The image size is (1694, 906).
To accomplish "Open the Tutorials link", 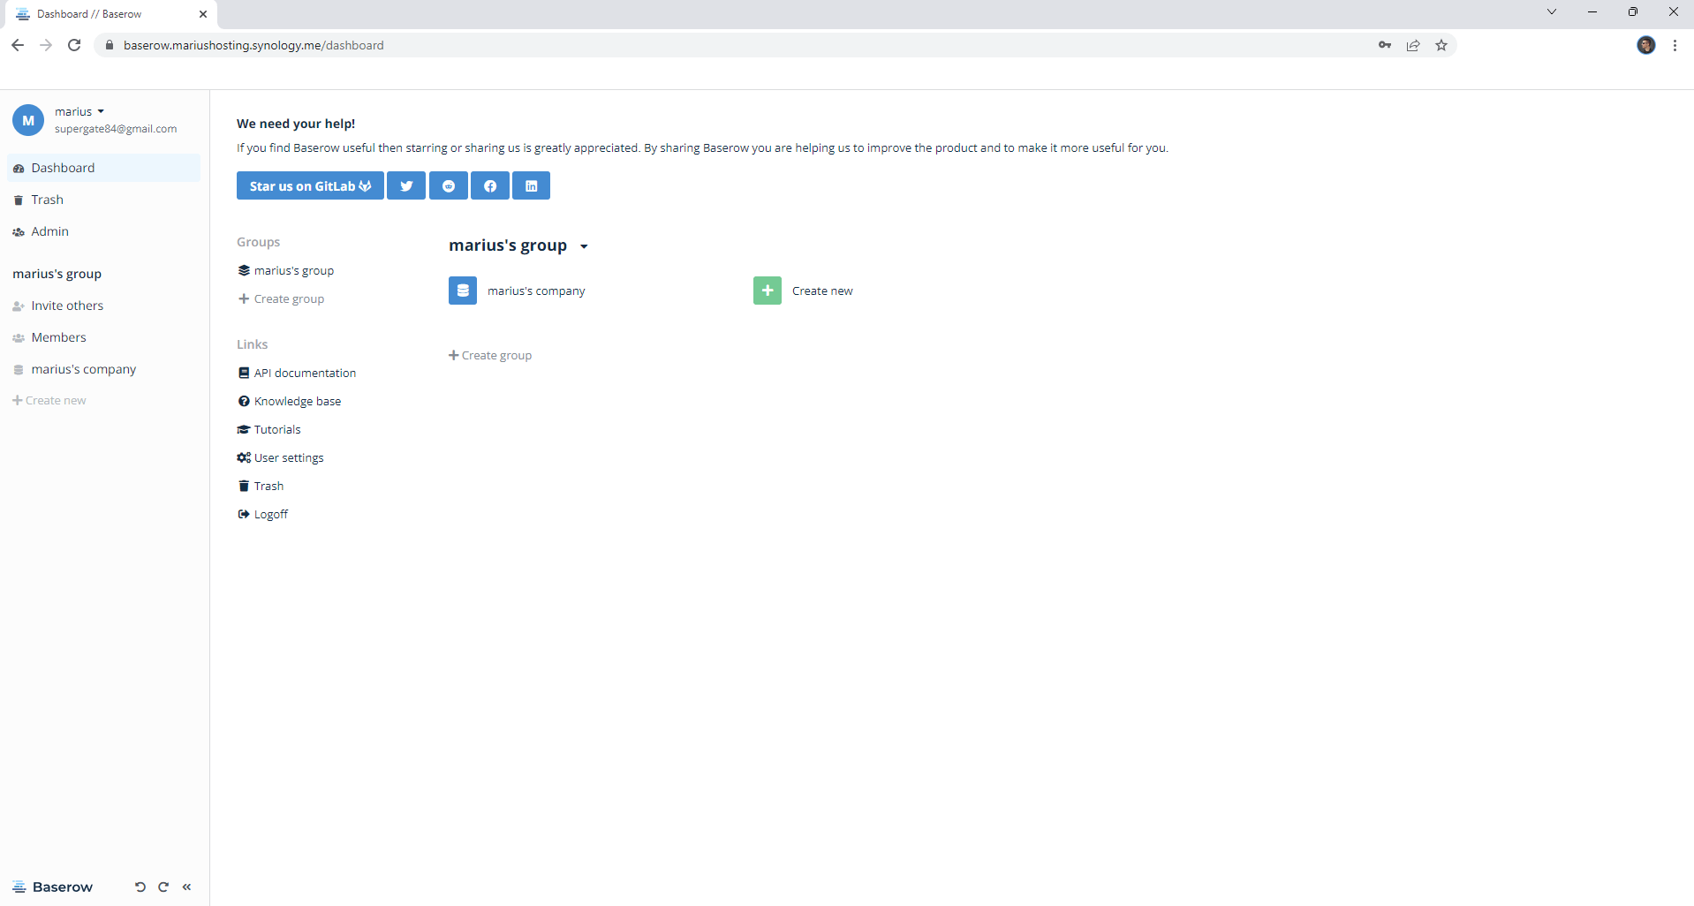I will 269,429.
